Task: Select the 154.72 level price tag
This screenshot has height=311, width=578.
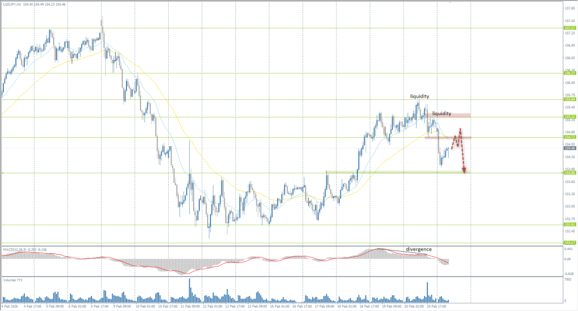Action: click(570, 137)
